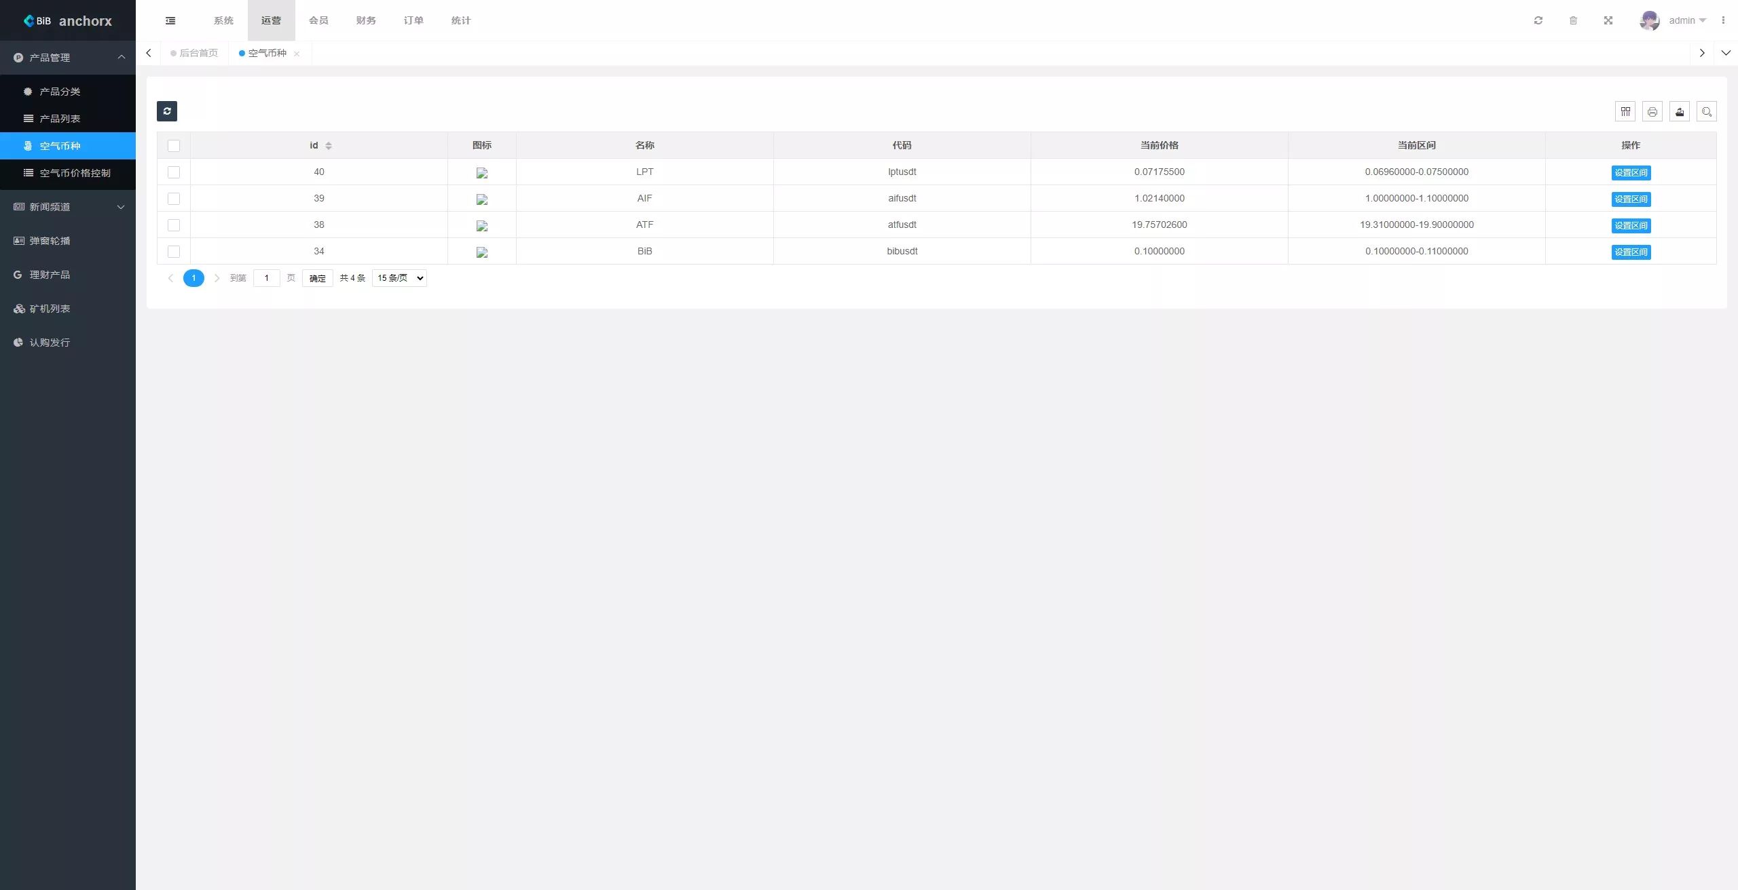Collapse the sidebar with menu fold icon
1738x890 pixels.
(x=170, y=20)
